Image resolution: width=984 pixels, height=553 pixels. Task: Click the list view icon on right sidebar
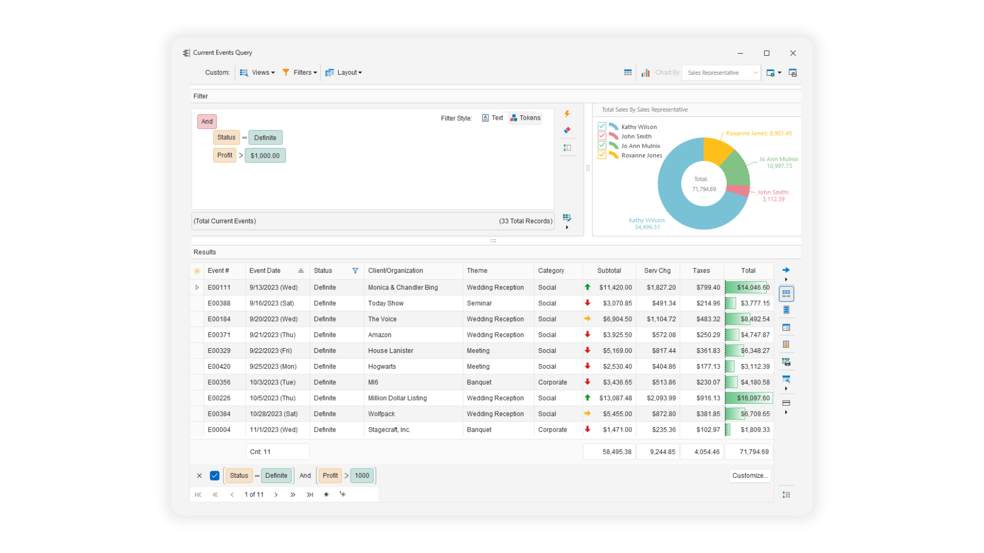coord(787,311)
